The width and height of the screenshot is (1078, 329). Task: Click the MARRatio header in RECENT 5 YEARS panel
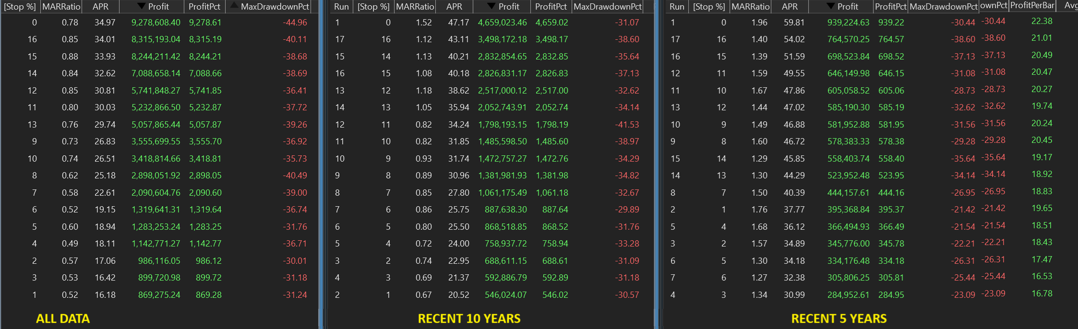click(750, 7)
